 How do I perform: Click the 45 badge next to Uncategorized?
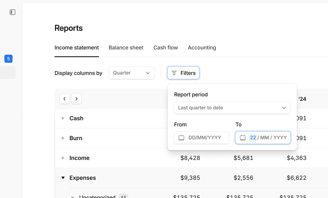click(x=123, y=196)
